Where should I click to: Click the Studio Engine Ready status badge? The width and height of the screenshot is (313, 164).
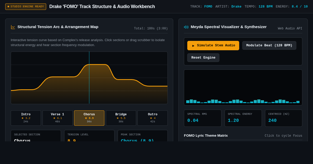coord(26,7)
